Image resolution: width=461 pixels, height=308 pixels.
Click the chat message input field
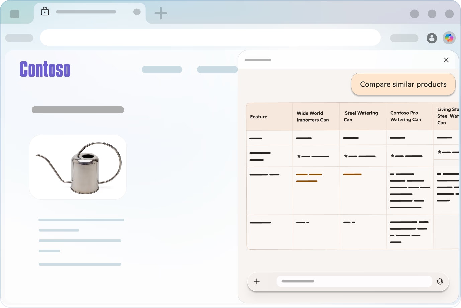[354, 281]
